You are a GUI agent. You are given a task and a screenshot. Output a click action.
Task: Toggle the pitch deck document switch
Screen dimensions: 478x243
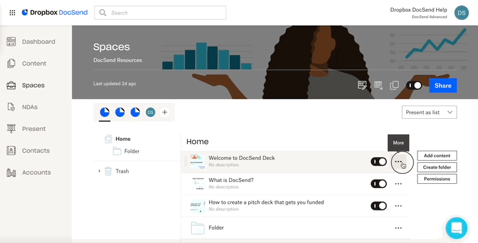[x=378, y=206]
